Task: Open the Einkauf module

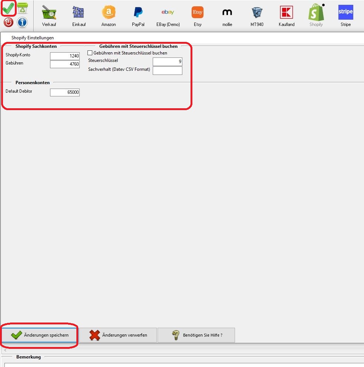Action: tap(79, 16)
